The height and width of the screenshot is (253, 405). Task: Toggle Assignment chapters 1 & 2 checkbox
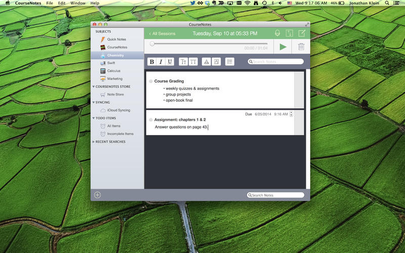(x=150, y=120)
